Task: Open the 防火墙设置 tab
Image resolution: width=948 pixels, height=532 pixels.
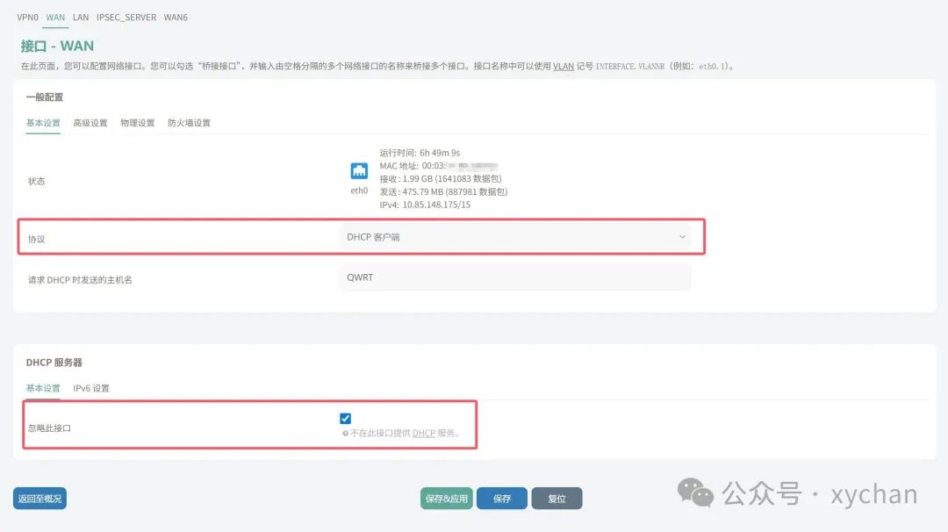Action: tap(190, 123)
